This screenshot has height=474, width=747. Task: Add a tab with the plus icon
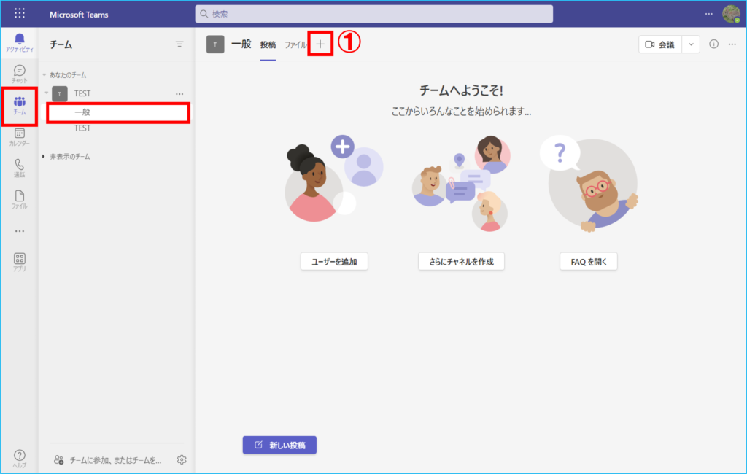(x=320, y=44)
